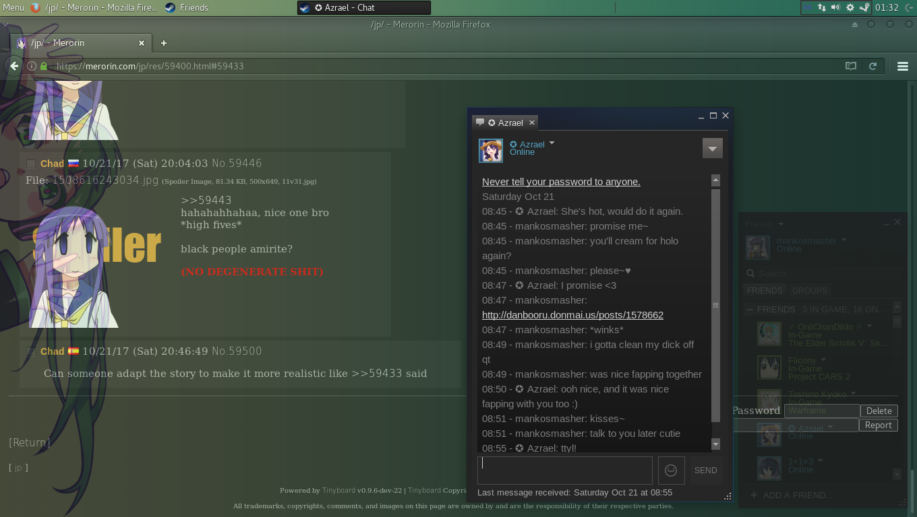The height and width of the screenshot is (517, 917).
Task: Click the emoticon picker in Steam chat
Action: 671,471
